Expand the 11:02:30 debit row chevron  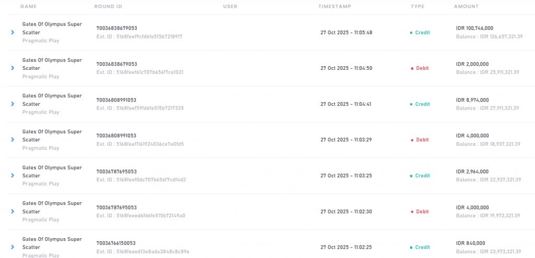click(x=13, y=212)
